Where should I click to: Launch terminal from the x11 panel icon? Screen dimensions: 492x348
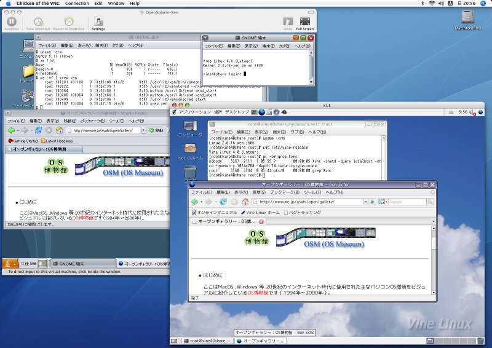[x=254, y=112]
